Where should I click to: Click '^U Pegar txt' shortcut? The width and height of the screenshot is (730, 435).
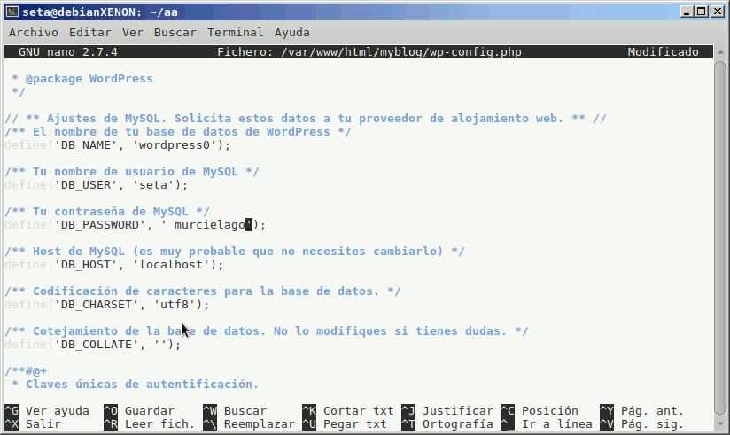345,424
